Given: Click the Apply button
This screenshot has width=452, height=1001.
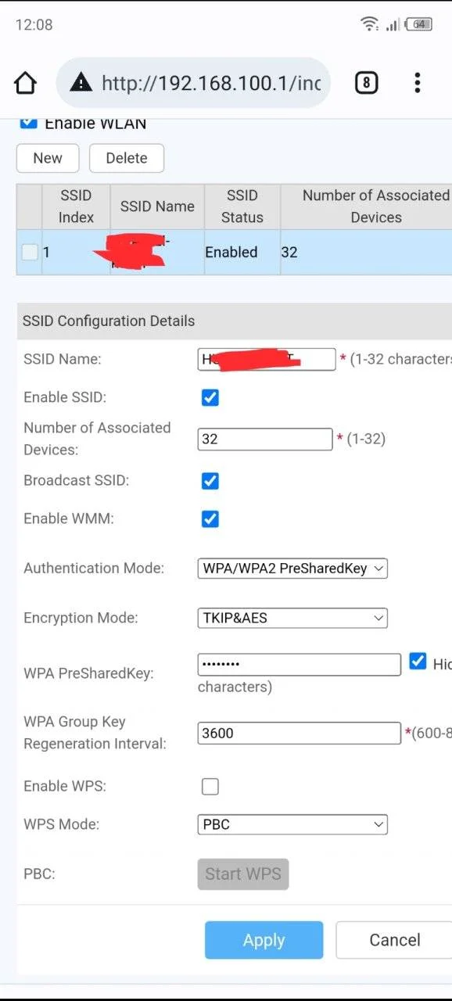Looking at the screenshot, I should (264, 940).
